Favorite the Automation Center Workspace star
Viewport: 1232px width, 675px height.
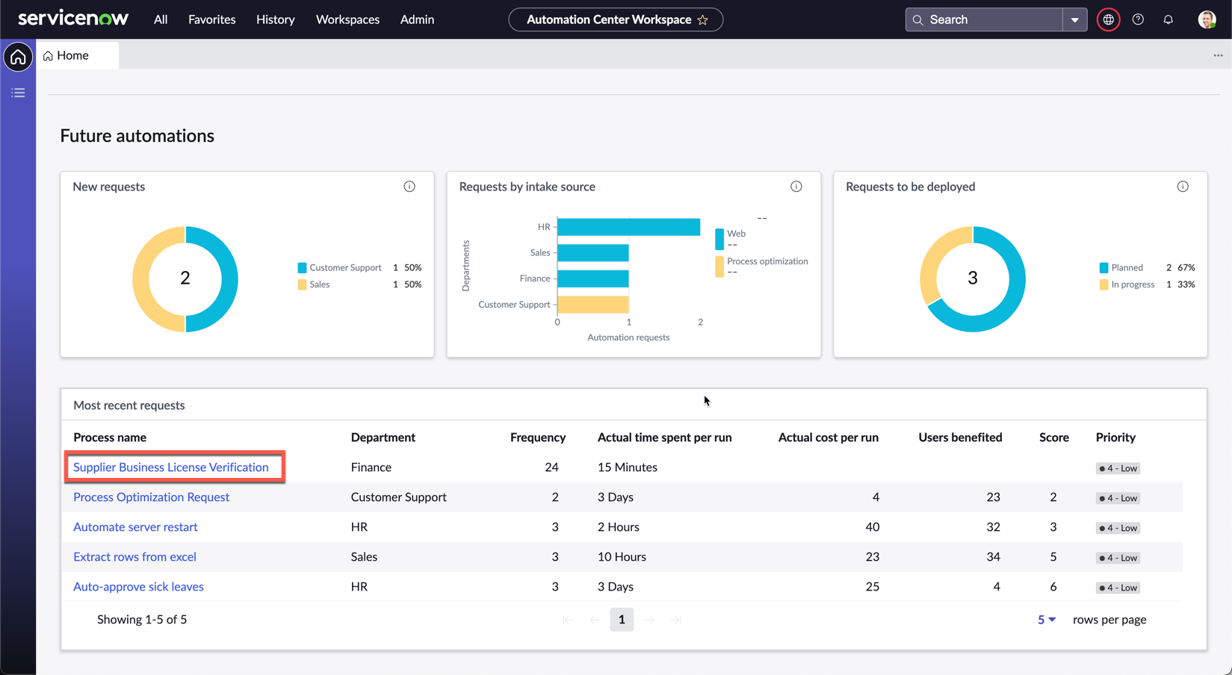[703, 20]
